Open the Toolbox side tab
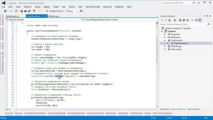Screen dimensions: 213x120 pos(3,46)
